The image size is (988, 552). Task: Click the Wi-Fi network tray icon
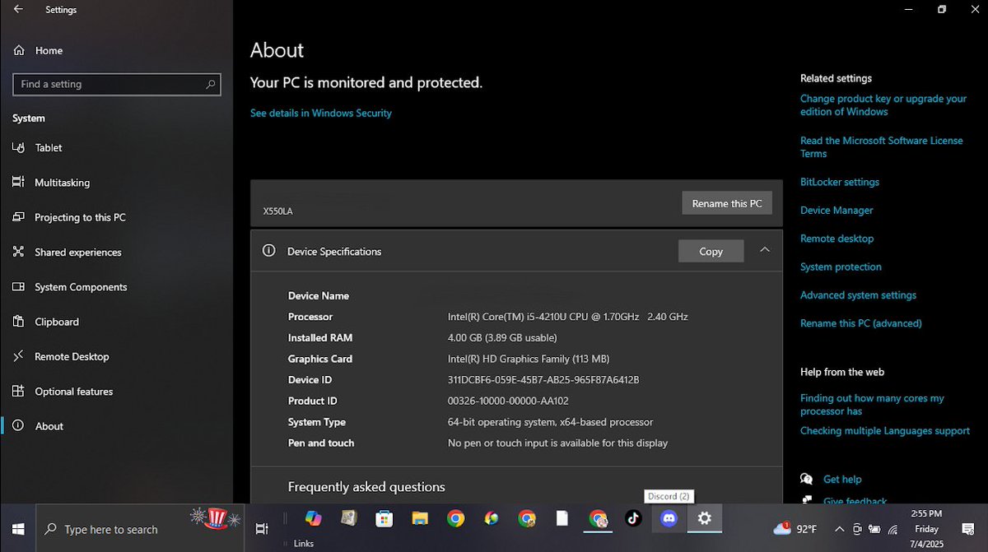(893, 529)
